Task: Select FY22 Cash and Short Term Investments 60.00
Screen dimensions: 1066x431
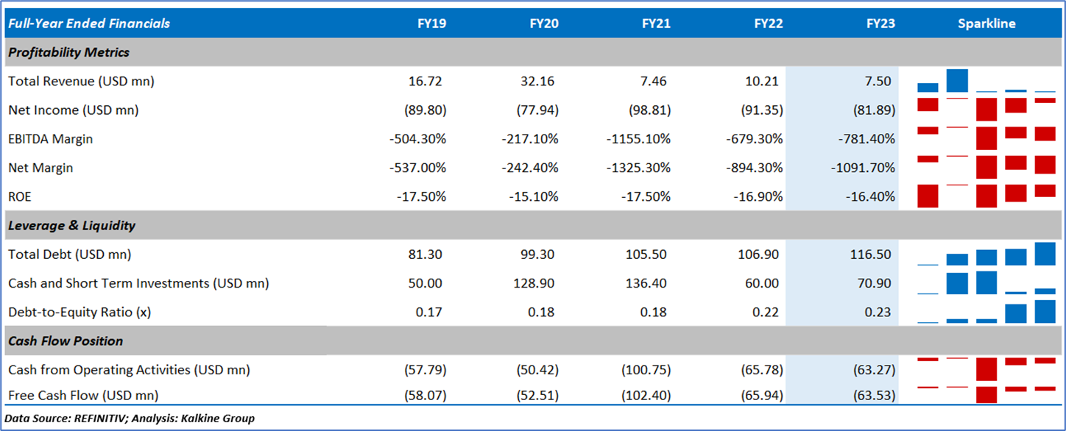Action: 763,283
